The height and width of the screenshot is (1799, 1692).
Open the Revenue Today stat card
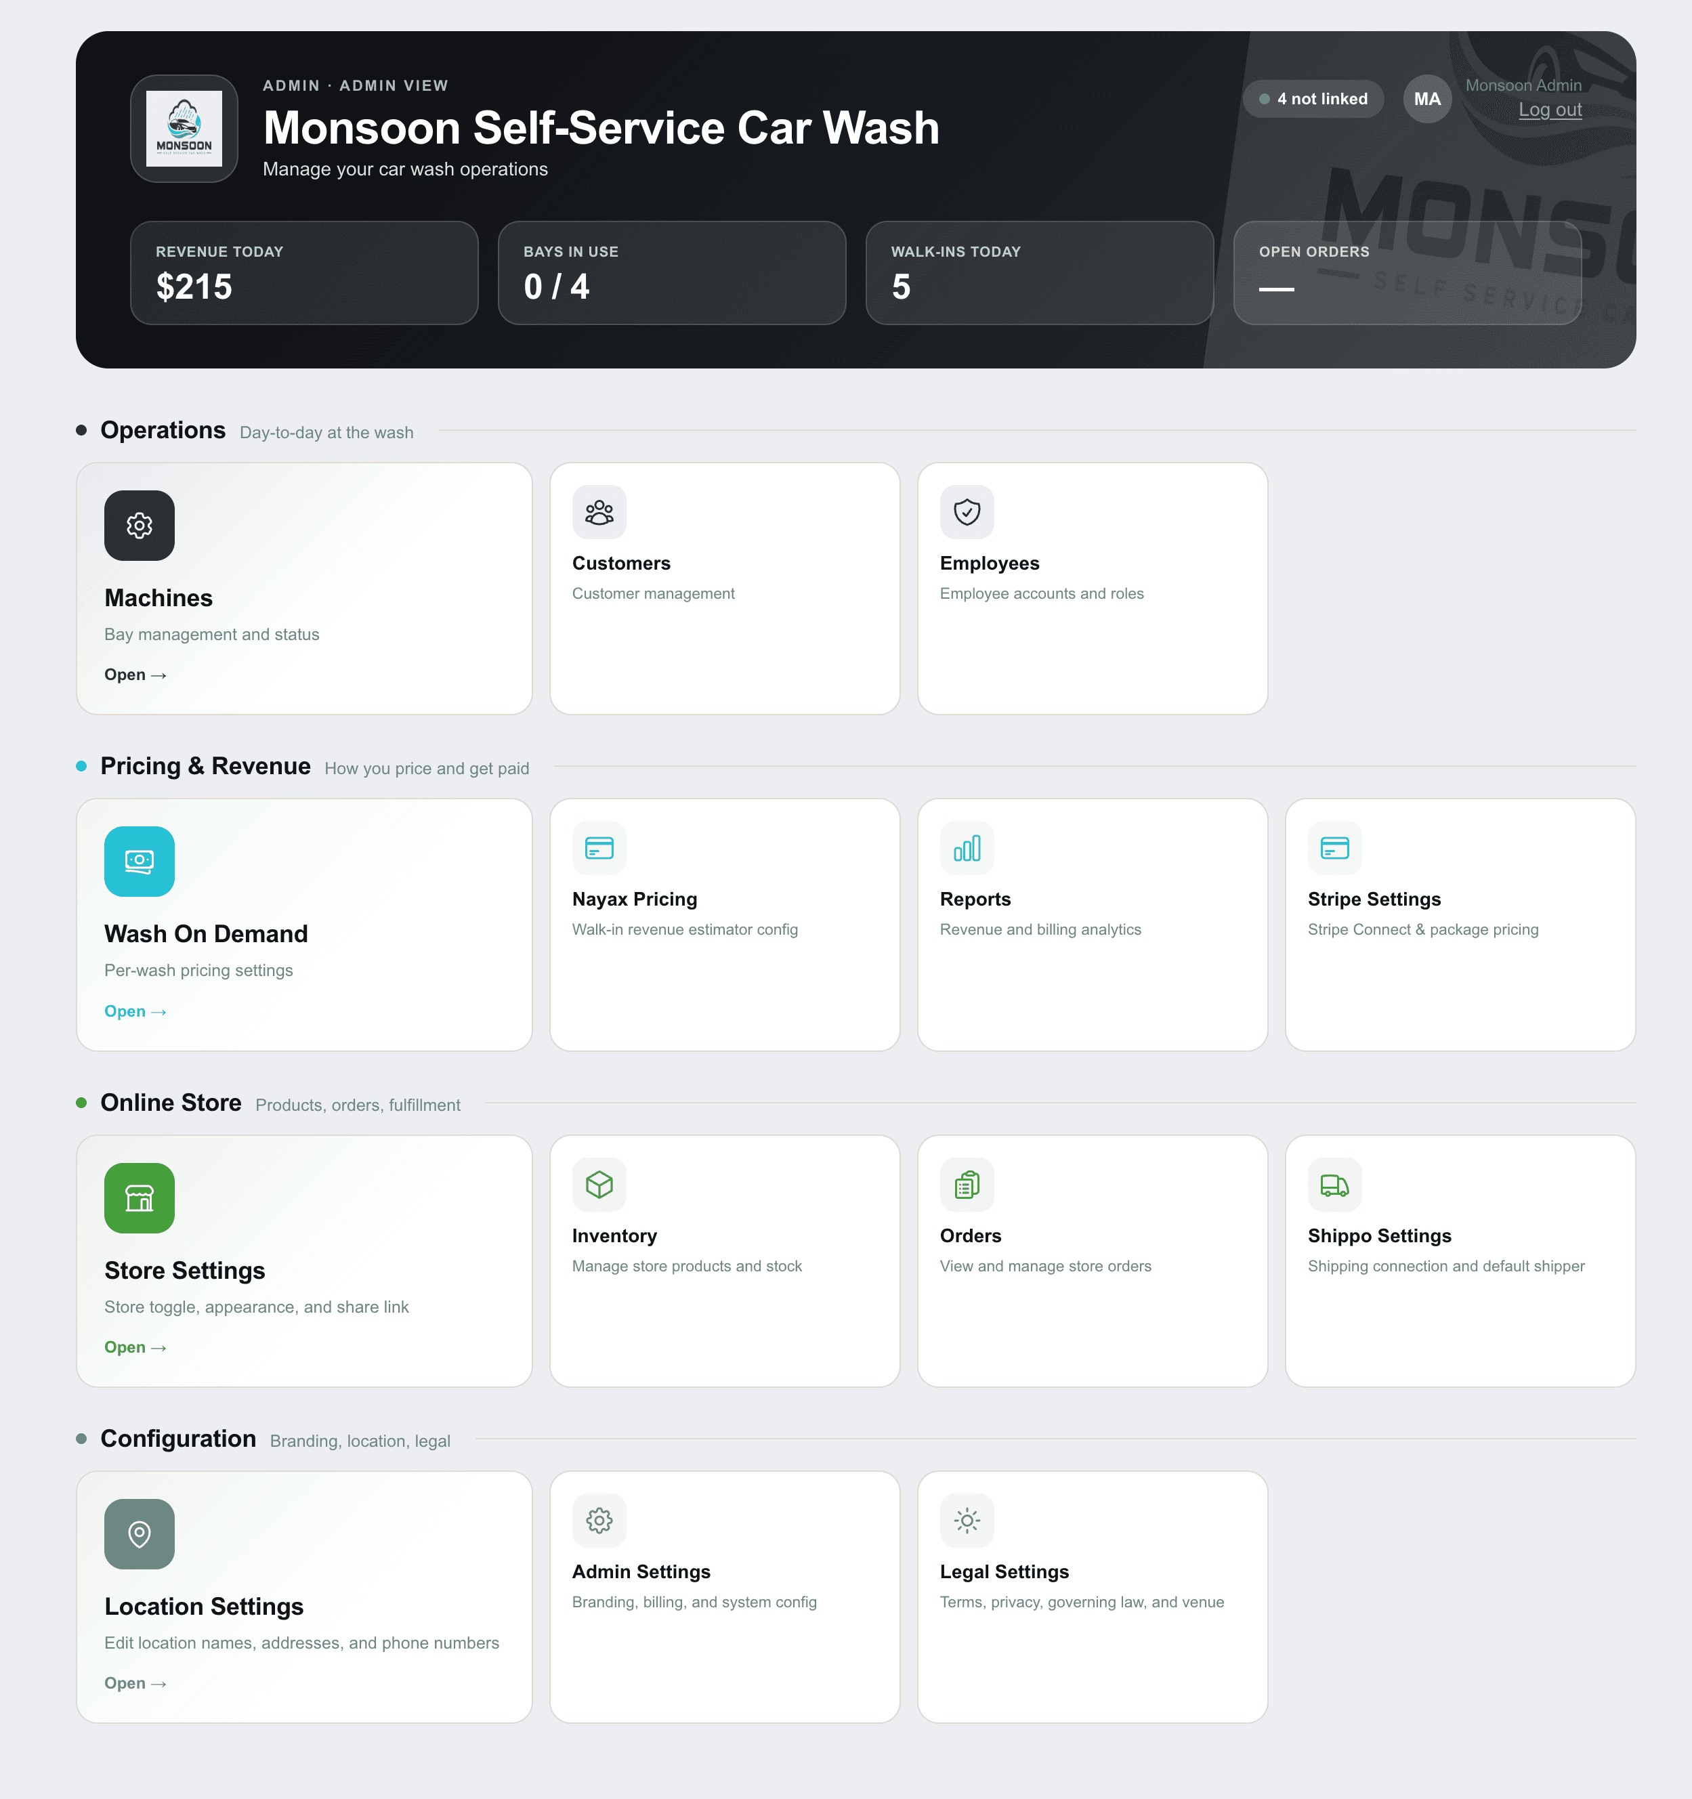304,272
